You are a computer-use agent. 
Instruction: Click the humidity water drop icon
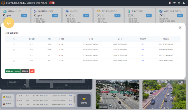(161, 11)
